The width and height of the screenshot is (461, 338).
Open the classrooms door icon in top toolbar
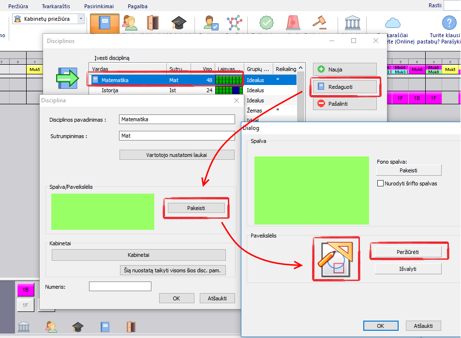[x=152, y=24]
